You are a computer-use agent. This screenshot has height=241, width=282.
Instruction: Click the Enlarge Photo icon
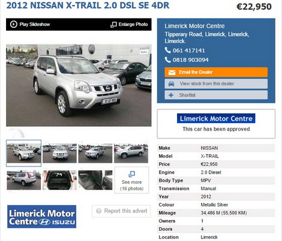click(x=113, y=25)
